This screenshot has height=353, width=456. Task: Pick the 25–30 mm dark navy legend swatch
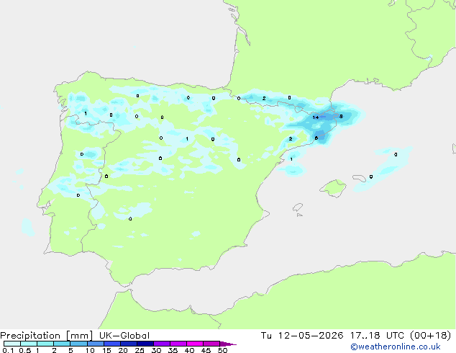tap(145, 344)
